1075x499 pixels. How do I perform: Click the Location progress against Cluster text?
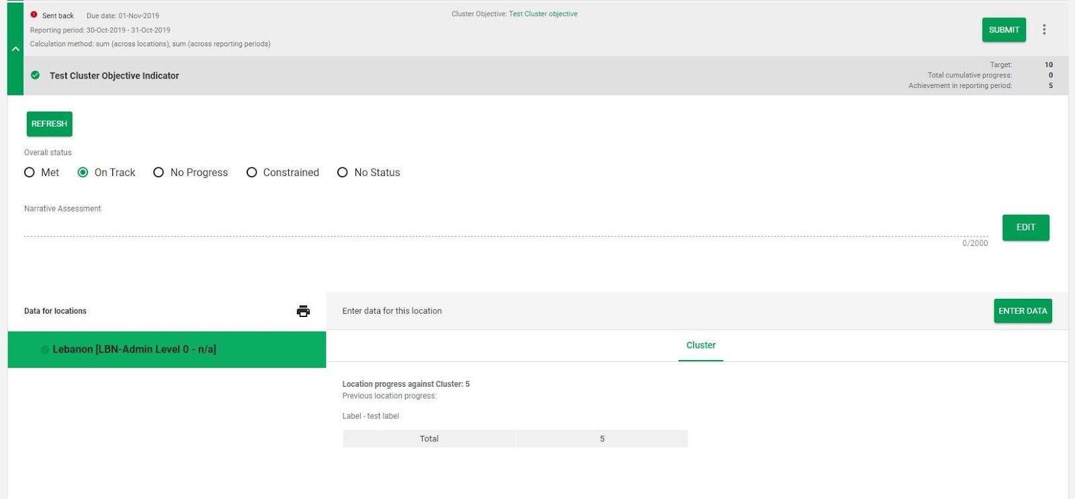(x=406, y=384)
